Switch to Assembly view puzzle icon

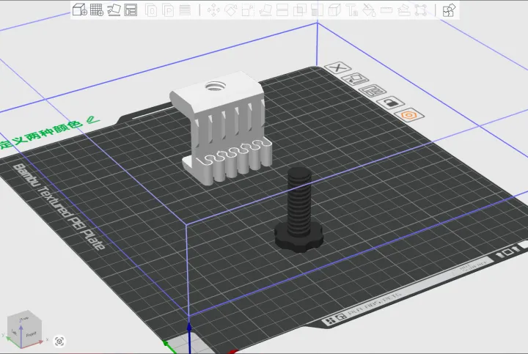coord(449,10)
